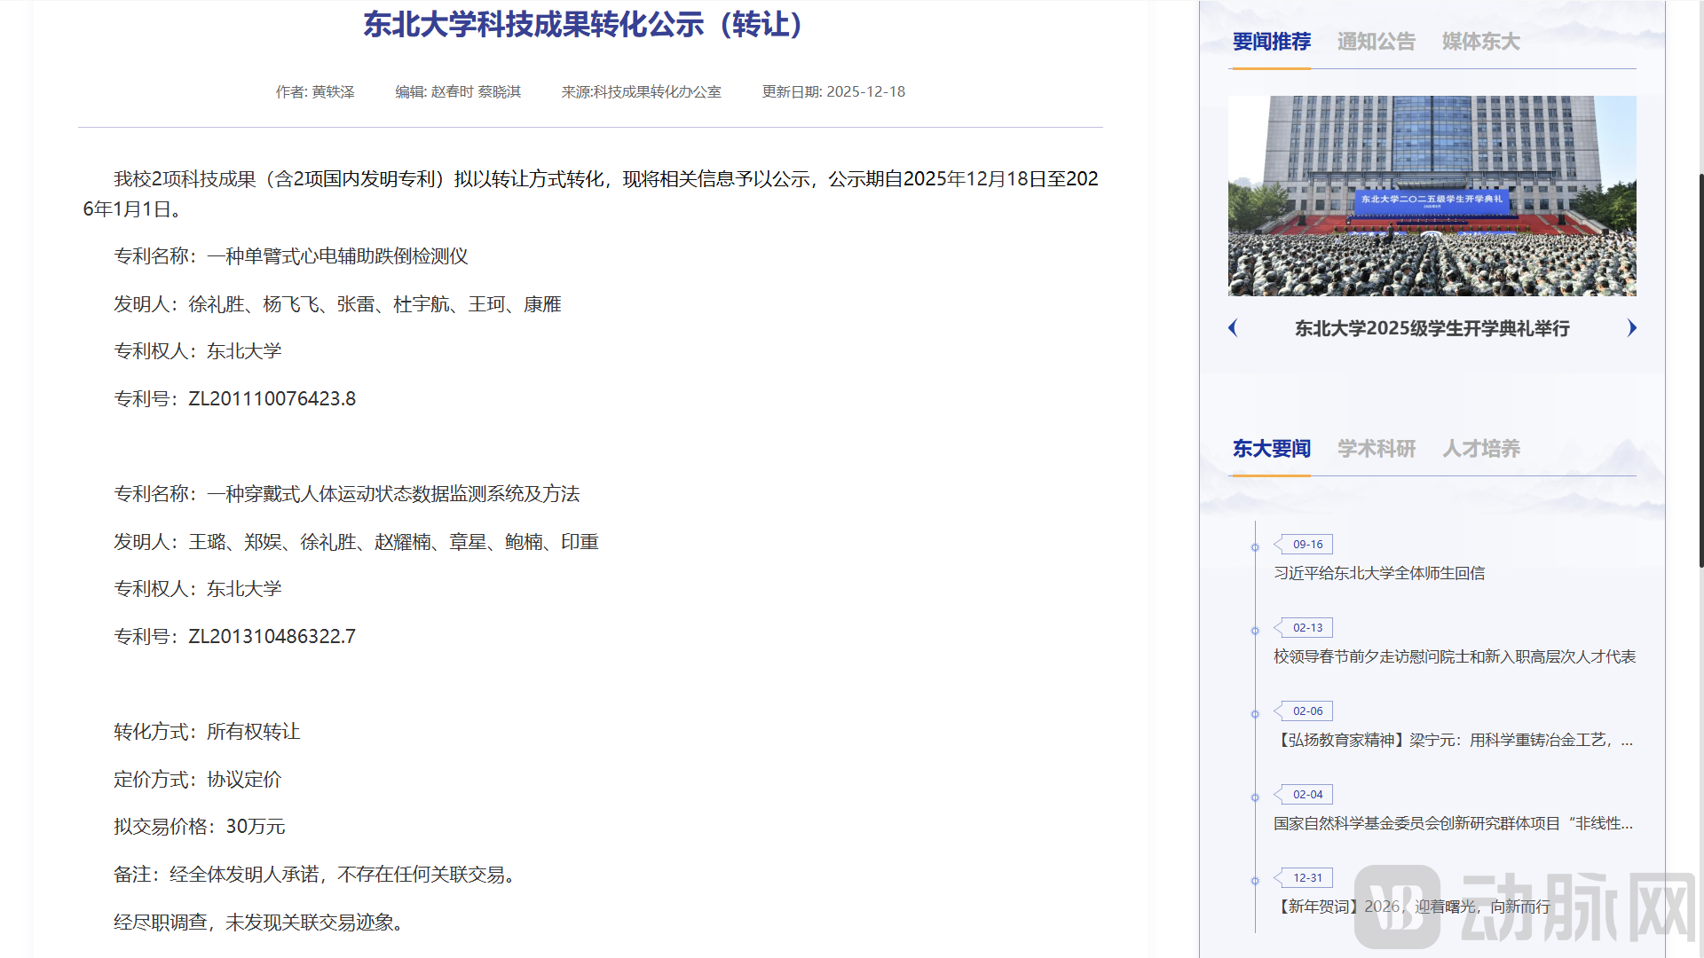The height and width of the screenshot is (958, 1704).
Task: Click the previous slide arrow in carousel
Action: [1233, 328]
